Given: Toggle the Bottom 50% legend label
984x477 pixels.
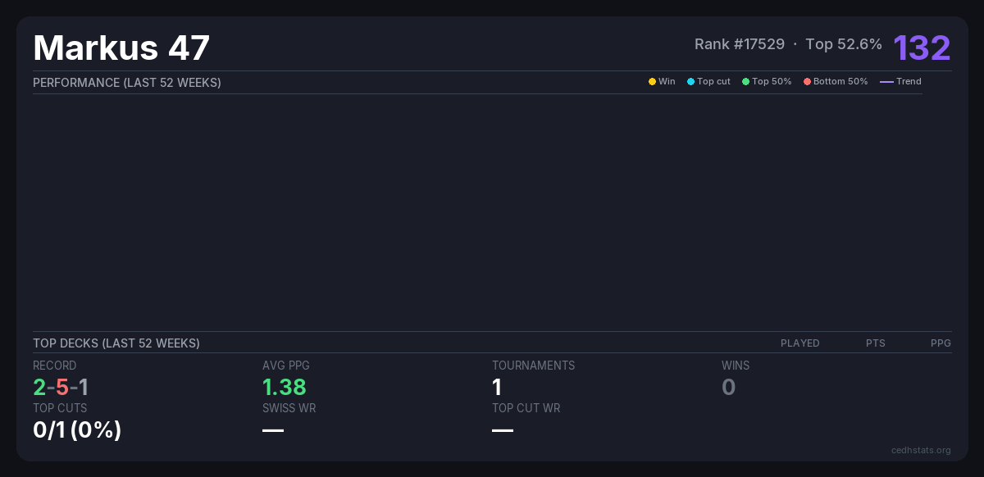Looking at the screenshot, I should (840, 82).
